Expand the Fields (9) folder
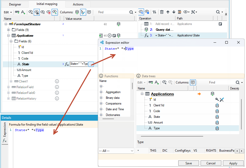246x168 pixels. [x=8, y=30]
